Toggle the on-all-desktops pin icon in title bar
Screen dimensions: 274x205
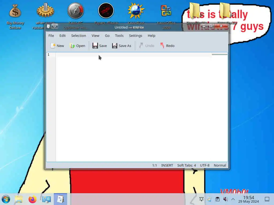point(55,26)
